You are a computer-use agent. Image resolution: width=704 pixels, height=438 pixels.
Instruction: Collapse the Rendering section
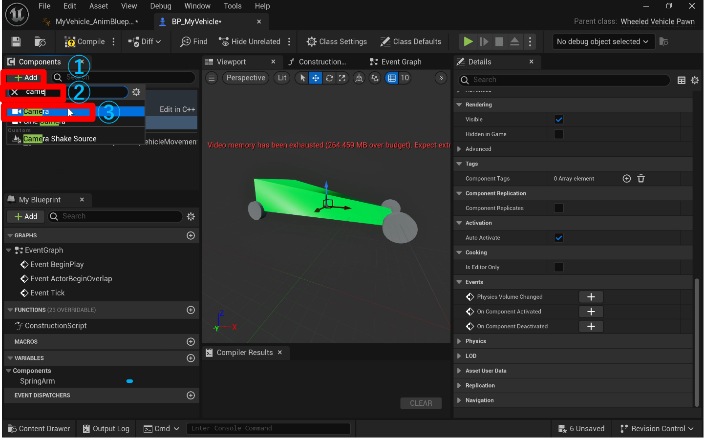coord(459,104)
